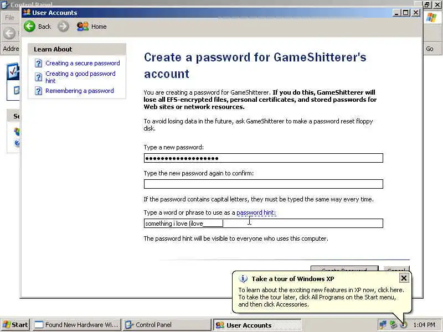Click the partially hidden Create Password button
This screenshot has width=443, height=332.
pyautogui.click(x=344, y=268)
